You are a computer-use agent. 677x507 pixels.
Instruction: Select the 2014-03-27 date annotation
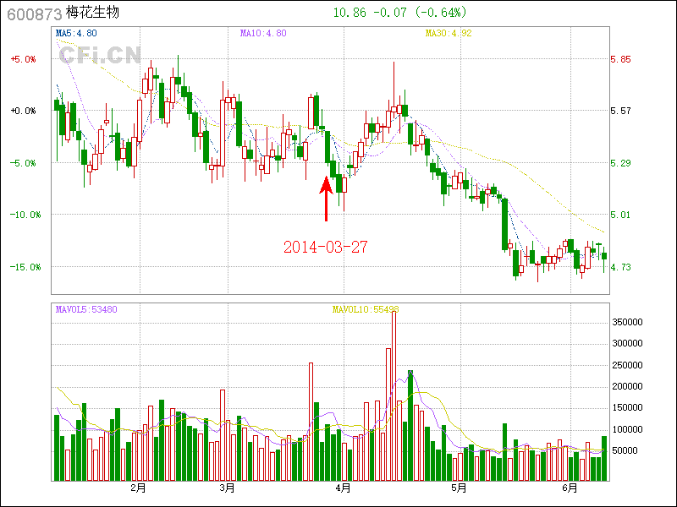pyautogui.click(x=325, y=247)
